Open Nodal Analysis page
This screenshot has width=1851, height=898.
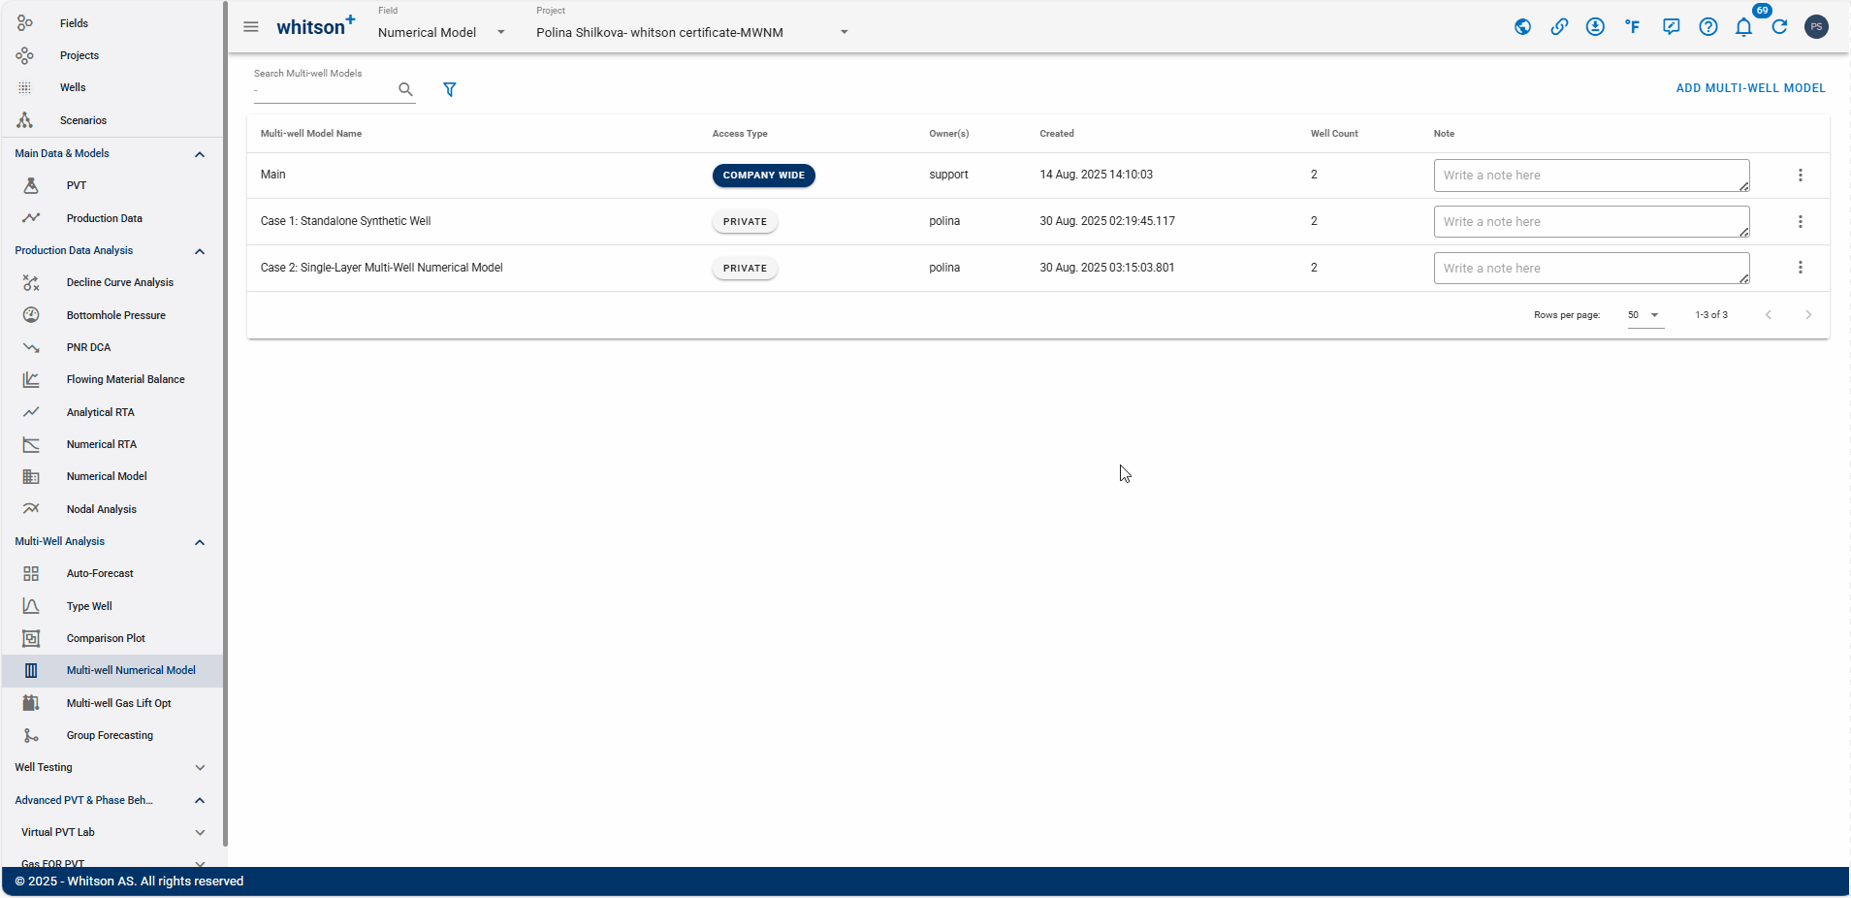(x=102, y=509)
